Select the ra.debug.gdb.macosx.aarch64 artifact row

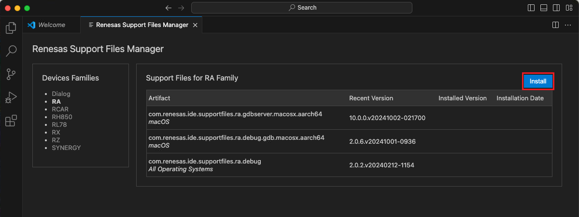click(x=349, y=141)
